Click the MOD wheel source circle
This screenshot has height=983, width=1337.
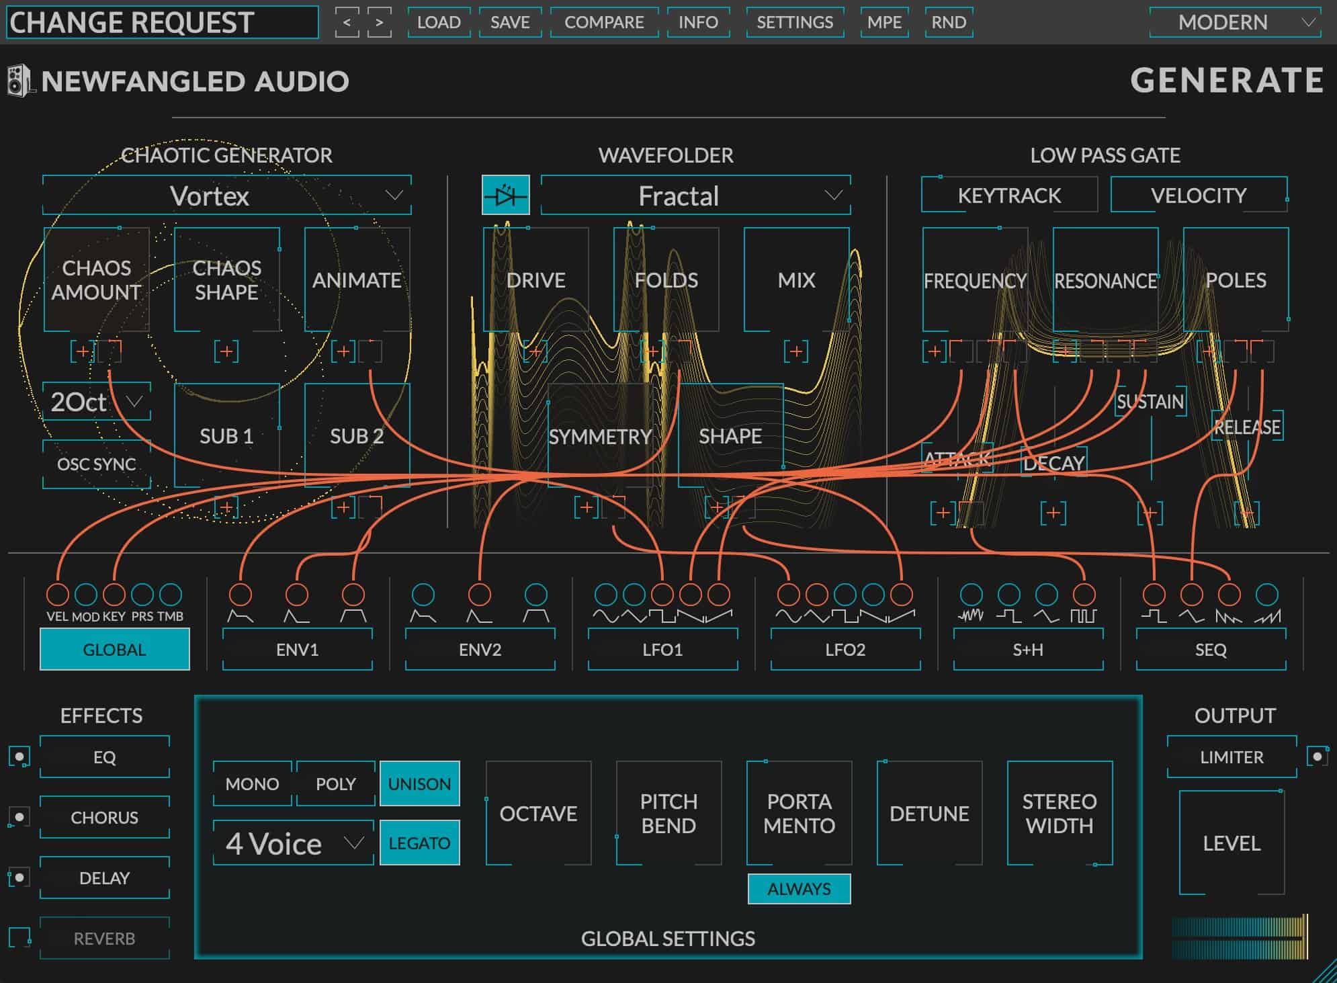pos(86,595)
